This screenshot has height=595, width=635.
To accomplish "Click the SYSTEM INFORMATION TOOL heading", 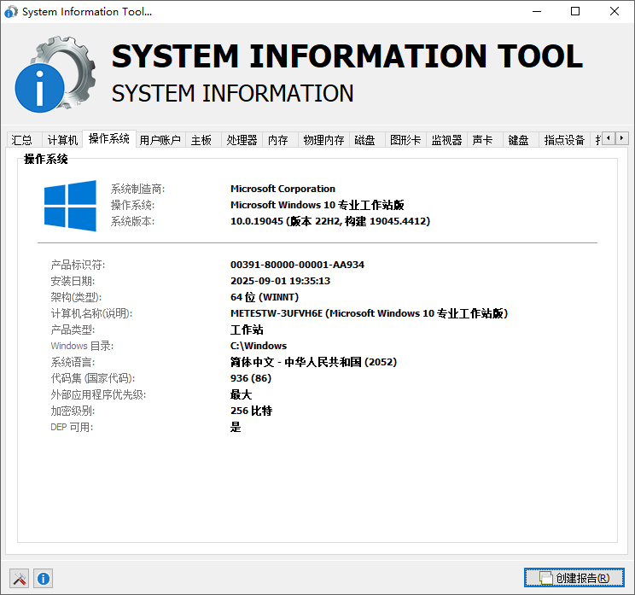I will tap(347, 56).
